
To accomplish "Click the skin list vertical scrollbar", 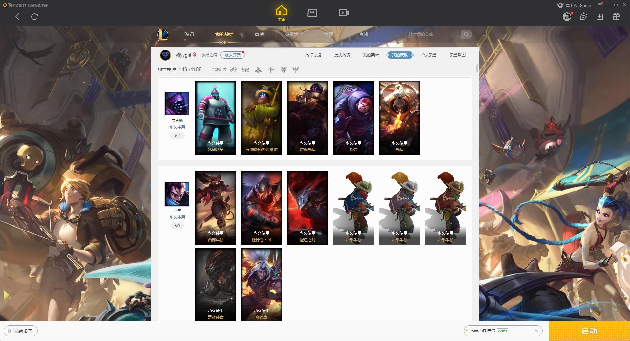I will coord(477,69).
